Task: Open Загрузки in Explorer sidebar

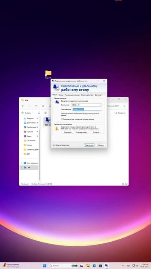Action: (x=30, y=118)
